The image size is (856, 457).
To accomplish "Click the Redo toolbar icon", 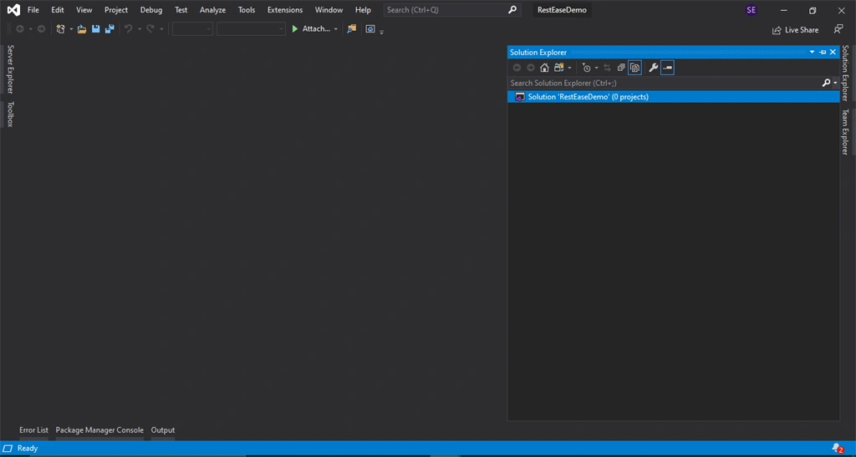I will [x=150, y=29].
